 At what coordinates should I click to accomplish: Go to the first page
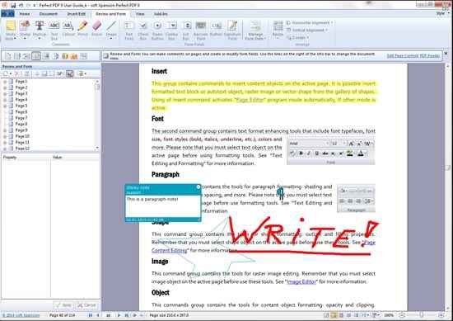pyautogui.click(x=91, y=315)
